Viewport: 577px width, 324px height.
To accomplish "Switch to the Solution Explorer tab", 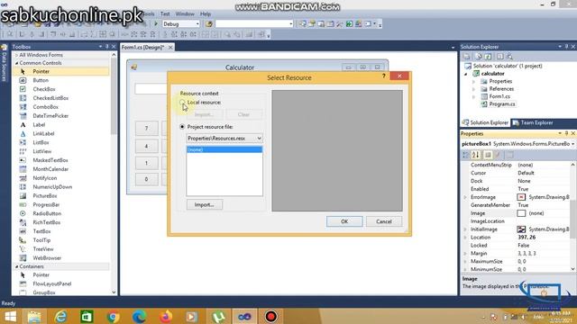I will pyautogui.click(x=485, y=122).
